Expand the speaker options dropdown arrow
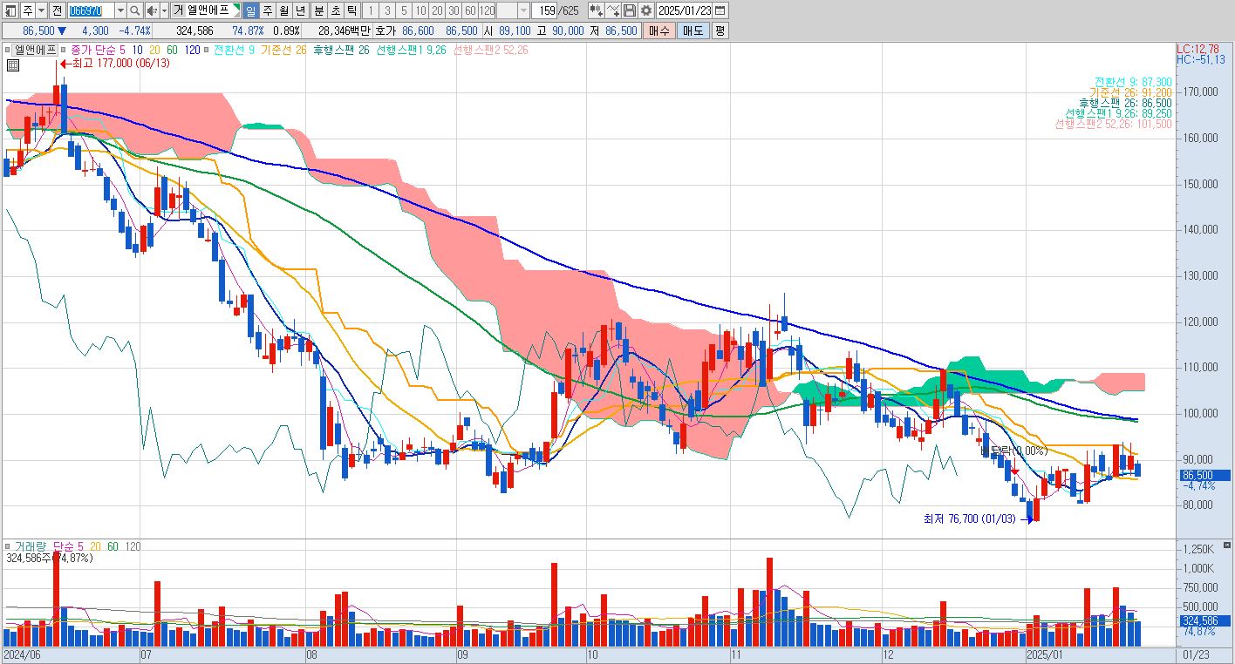This screenshot has height=664, width=1235. (x=164, y=10)
